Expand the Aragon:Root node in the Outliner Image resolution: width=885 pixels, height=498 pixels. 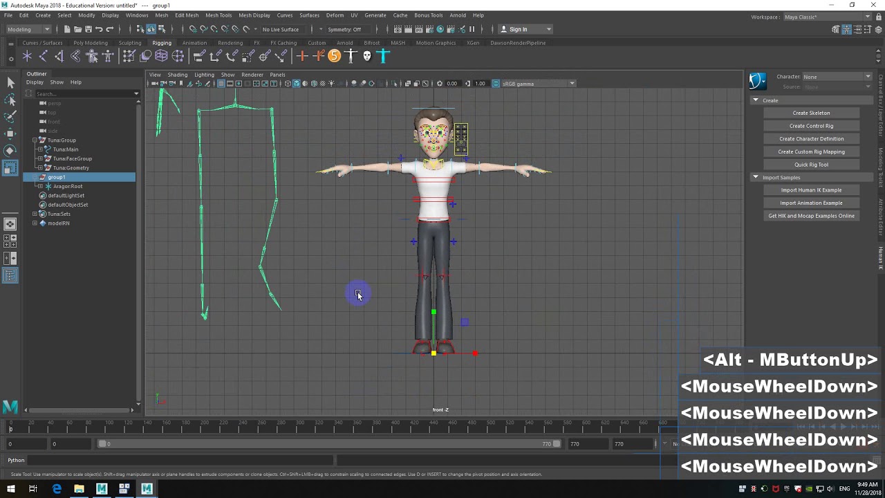pos(39,186)
